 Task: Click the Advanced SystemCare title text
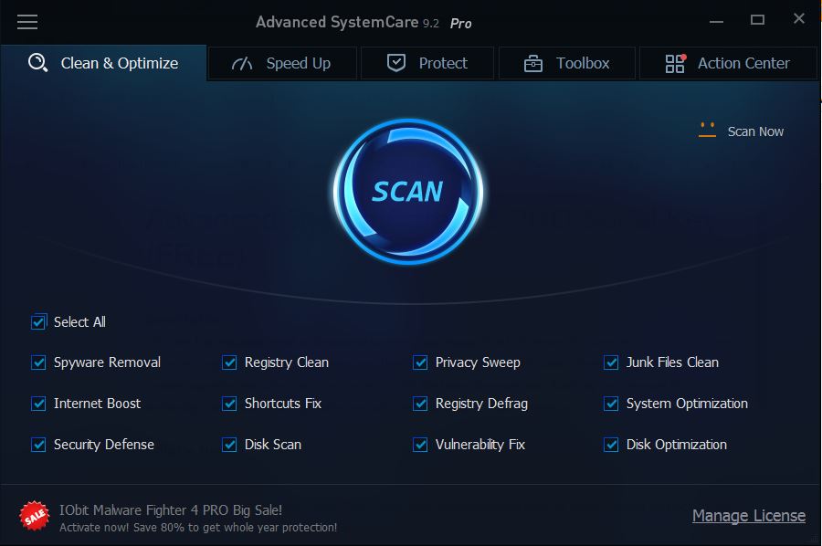coord(336,22)
